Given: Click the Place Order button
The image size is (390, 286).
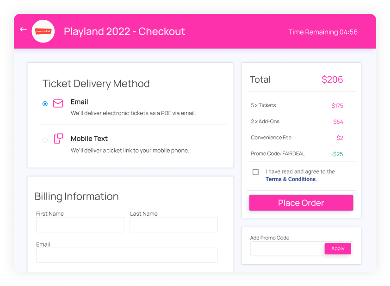Looking at the screenshot, I should (x=301, y=203).
